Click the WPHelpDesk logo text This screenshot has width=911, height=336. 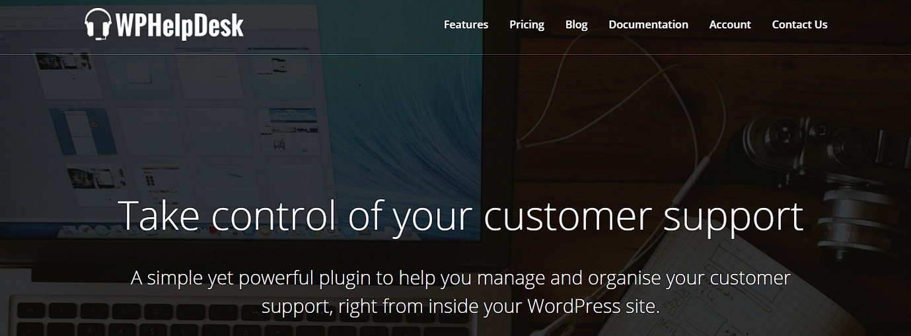pyautogui.click(x=180, y=26)
